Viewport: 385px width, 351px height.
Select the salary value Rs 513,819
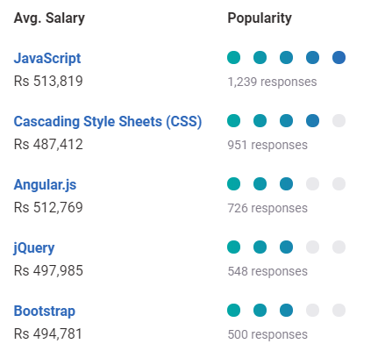(x=48, y=81)
